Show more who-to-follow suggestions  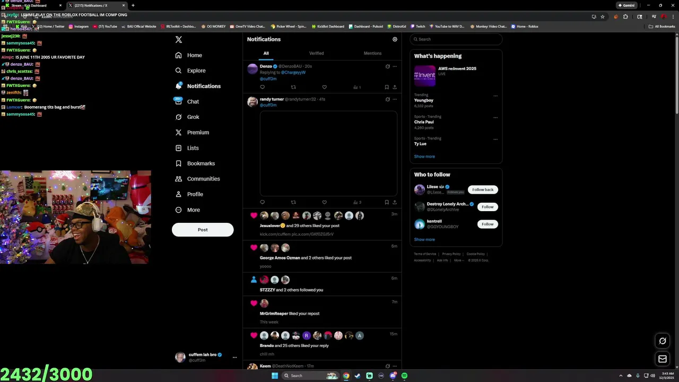point(424,239)
